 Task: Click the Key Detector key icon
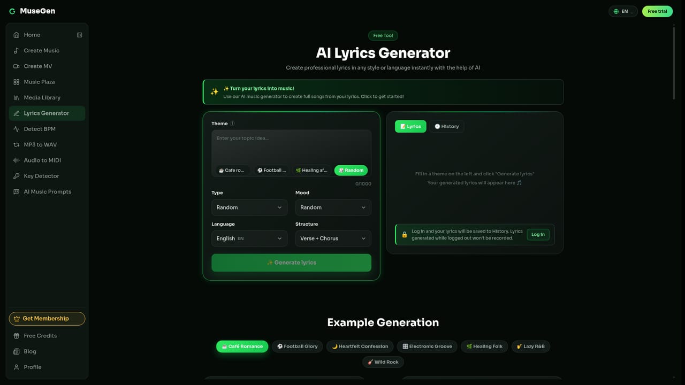click(16, 176)
